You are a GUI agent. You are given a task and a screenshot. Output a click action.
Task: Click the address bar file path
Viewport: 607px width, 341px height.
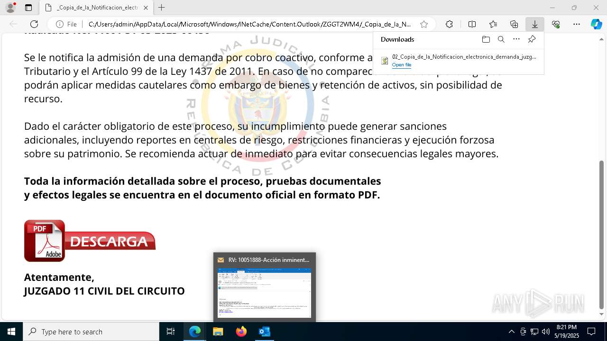tap(249, 24)
